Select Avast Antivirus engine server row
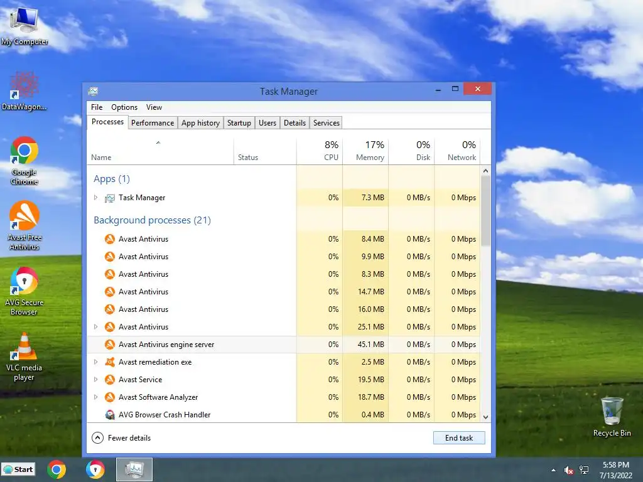The height and width of the screenshot is (482, 643). [x=283, y=345]
